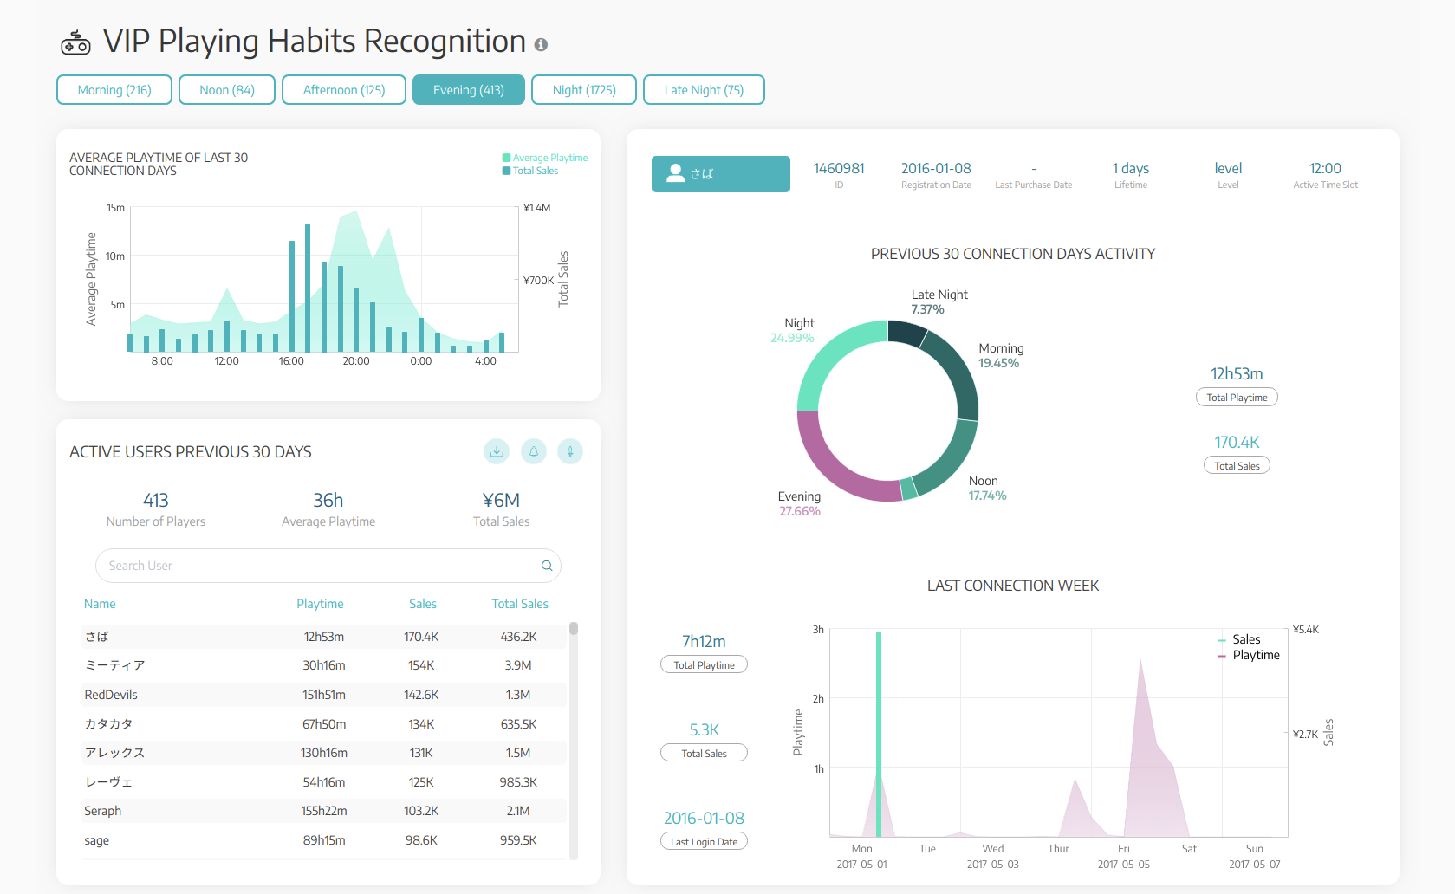Switch to the Morning (216) tab
Viewport: 1455px width, 894px height.
[x=114, y=90]
